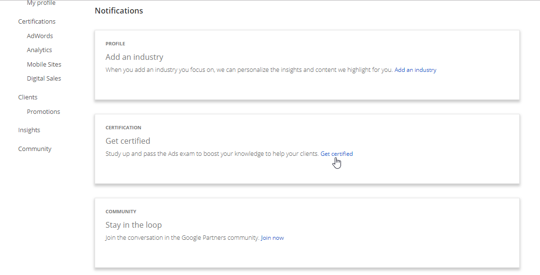
Task: Open Insights from the sidebar
Action: [29, 130]
